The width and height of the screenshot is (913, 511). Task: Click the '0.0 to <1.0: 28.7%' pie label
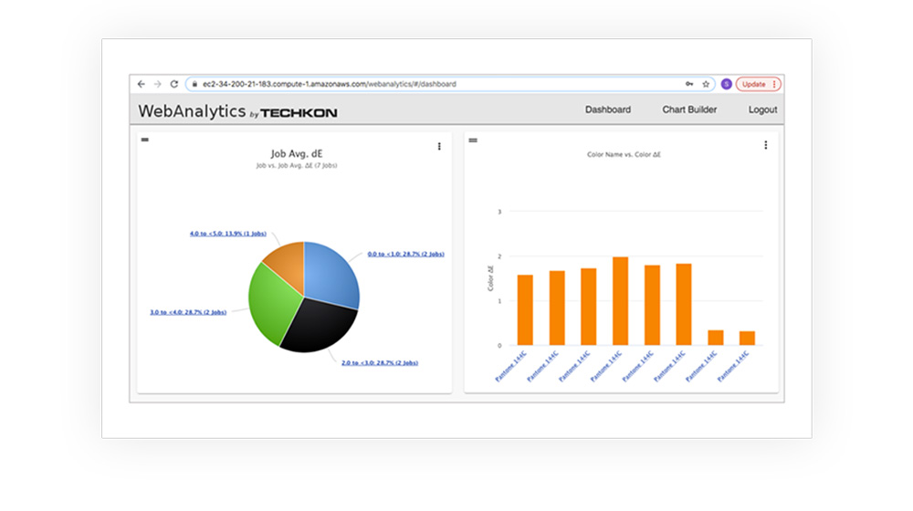[x=404, y=254]
